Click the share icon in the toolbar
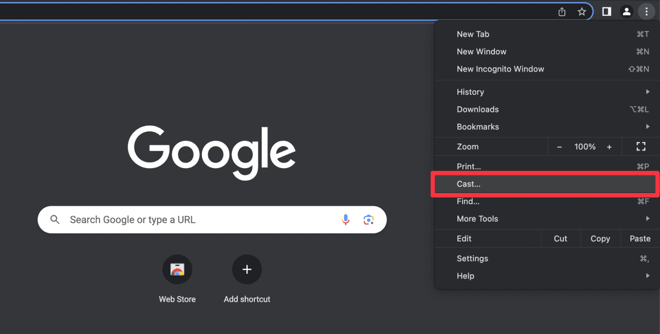The image size is (660, 334). 562,11
